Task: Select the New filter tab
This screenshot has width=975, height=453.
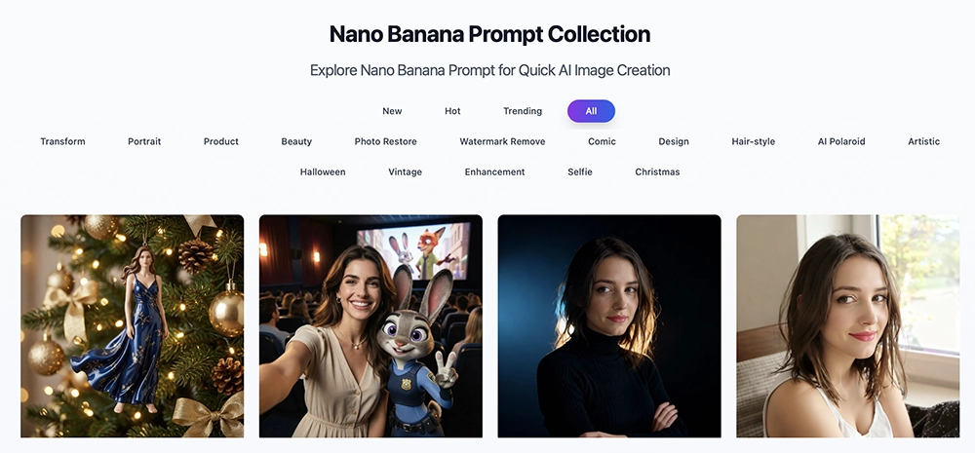Action: (x=392, y=111)
